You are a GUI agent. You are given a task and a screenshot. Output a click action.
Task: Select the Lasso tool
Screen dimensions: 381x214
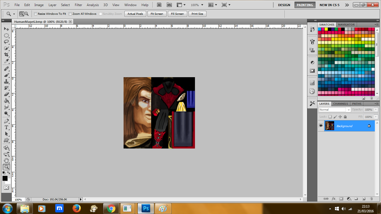[x=6, y=42]
